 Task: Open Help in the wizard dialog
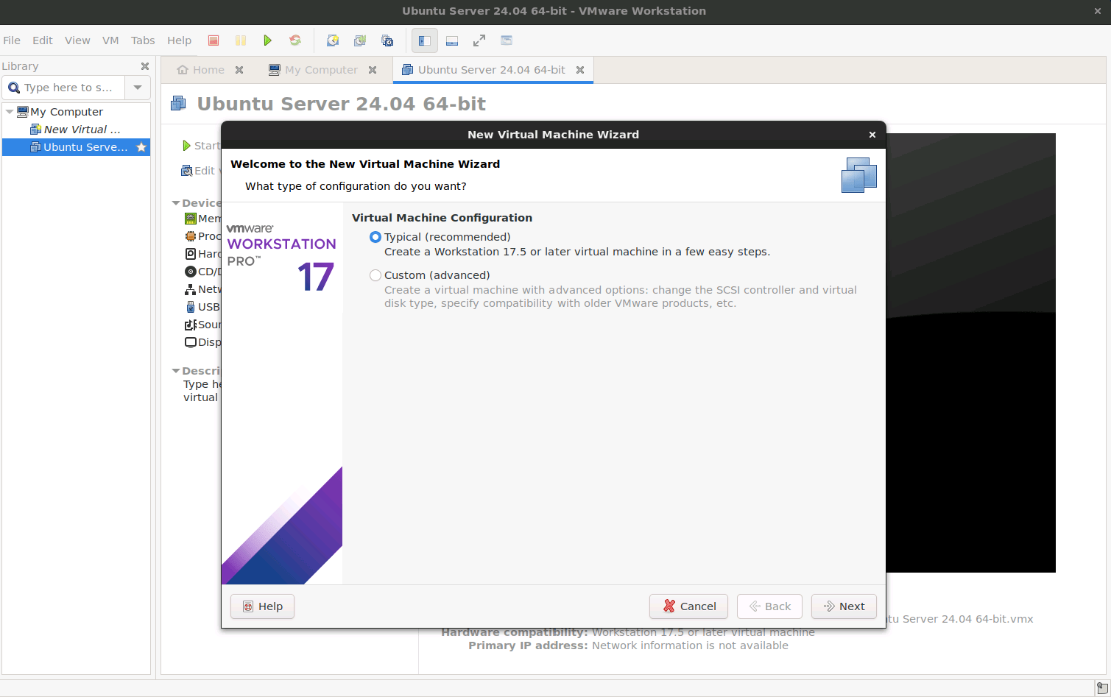coord(262,606)
